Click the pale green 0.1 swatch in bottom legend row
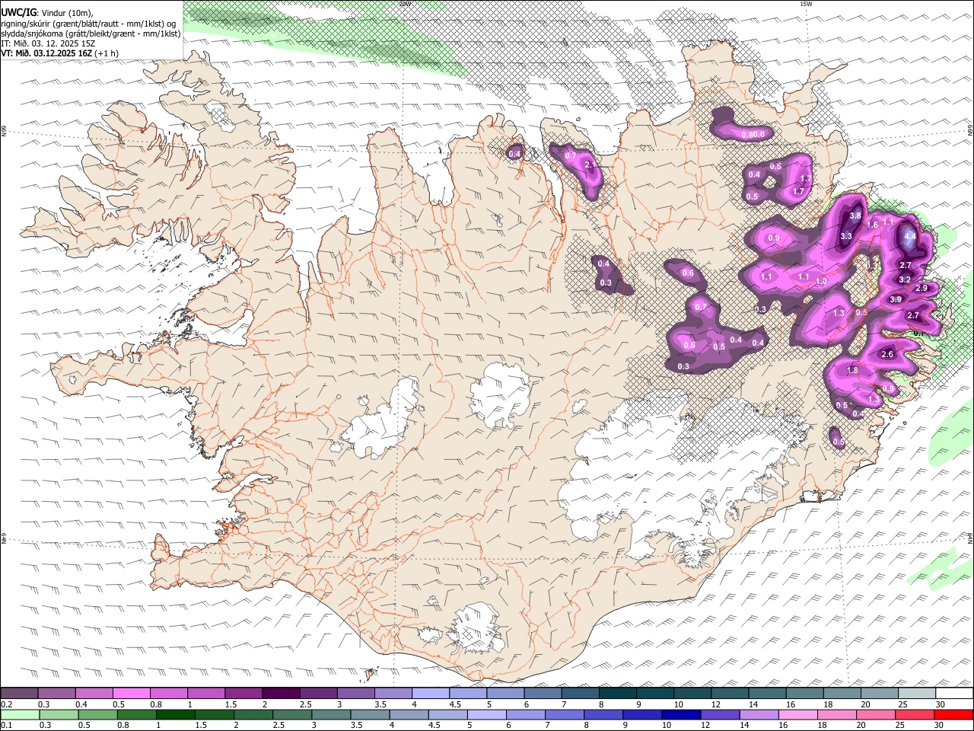The image size is (974, 731). click(x=20, y=715)
